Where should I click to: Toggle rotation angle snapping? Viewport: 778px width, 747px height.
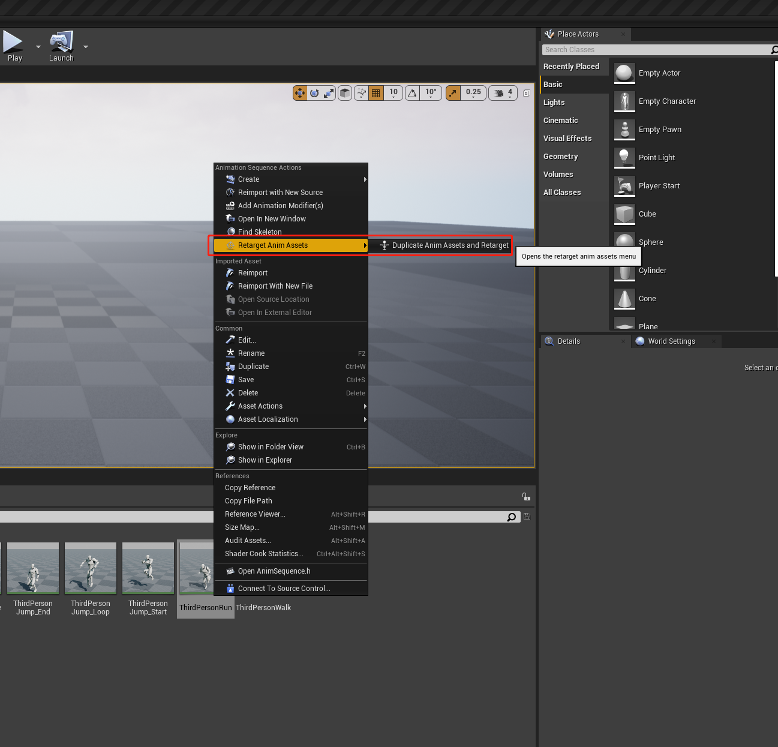[413, 93]
